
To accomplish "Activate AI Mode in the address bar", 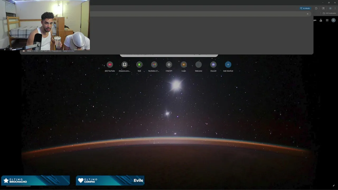I will click(x=305, y=8).
